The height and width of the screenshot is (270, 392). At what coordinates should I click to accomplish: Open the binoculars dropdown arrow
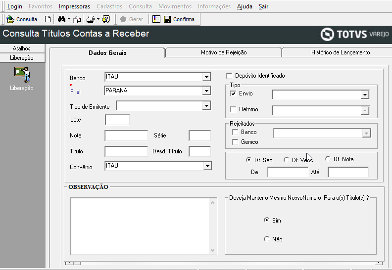(x=69, y=19)
